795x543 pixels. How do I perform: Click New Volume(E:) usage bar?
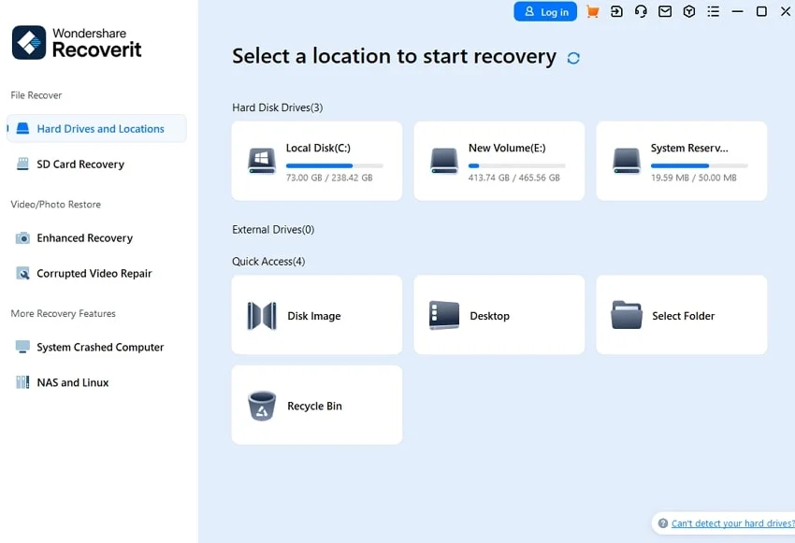click(x=516, y=165)
